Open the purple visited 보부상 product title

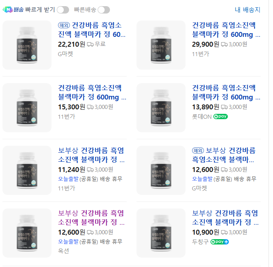tap(91, 217)
